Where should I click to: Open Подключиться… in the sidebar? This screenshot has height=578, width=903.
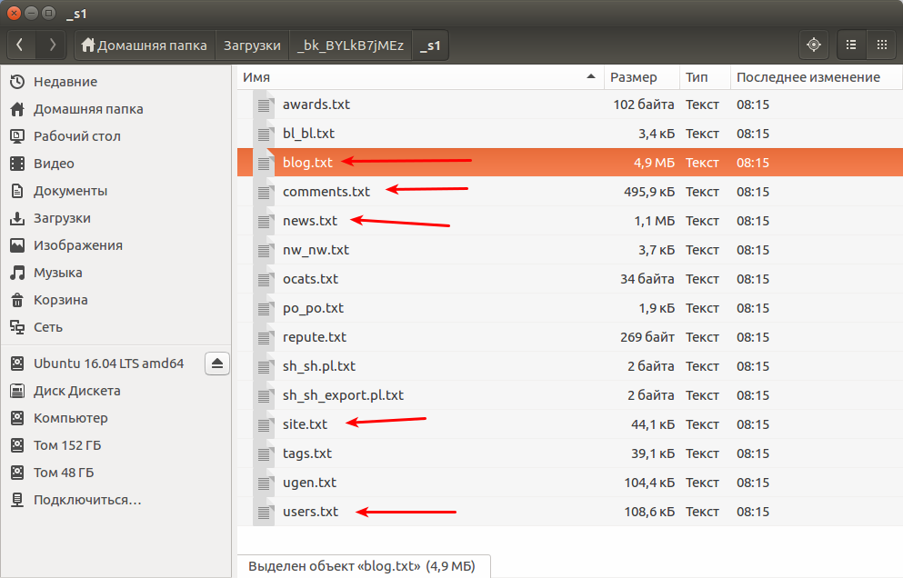87,500
